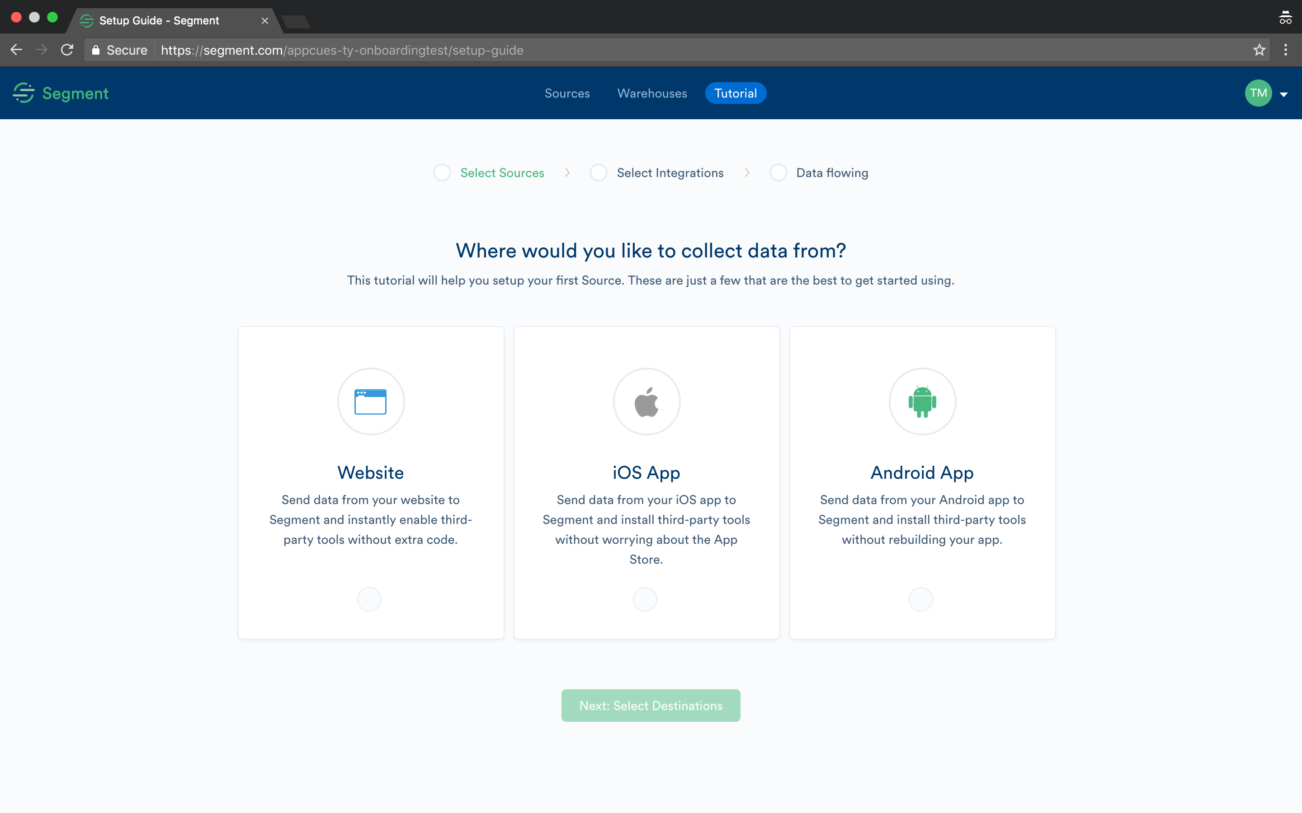Viewport: 1302px width, 813px height.
Task: Click the Segment logo in header
Action: (x=61, y=93)
